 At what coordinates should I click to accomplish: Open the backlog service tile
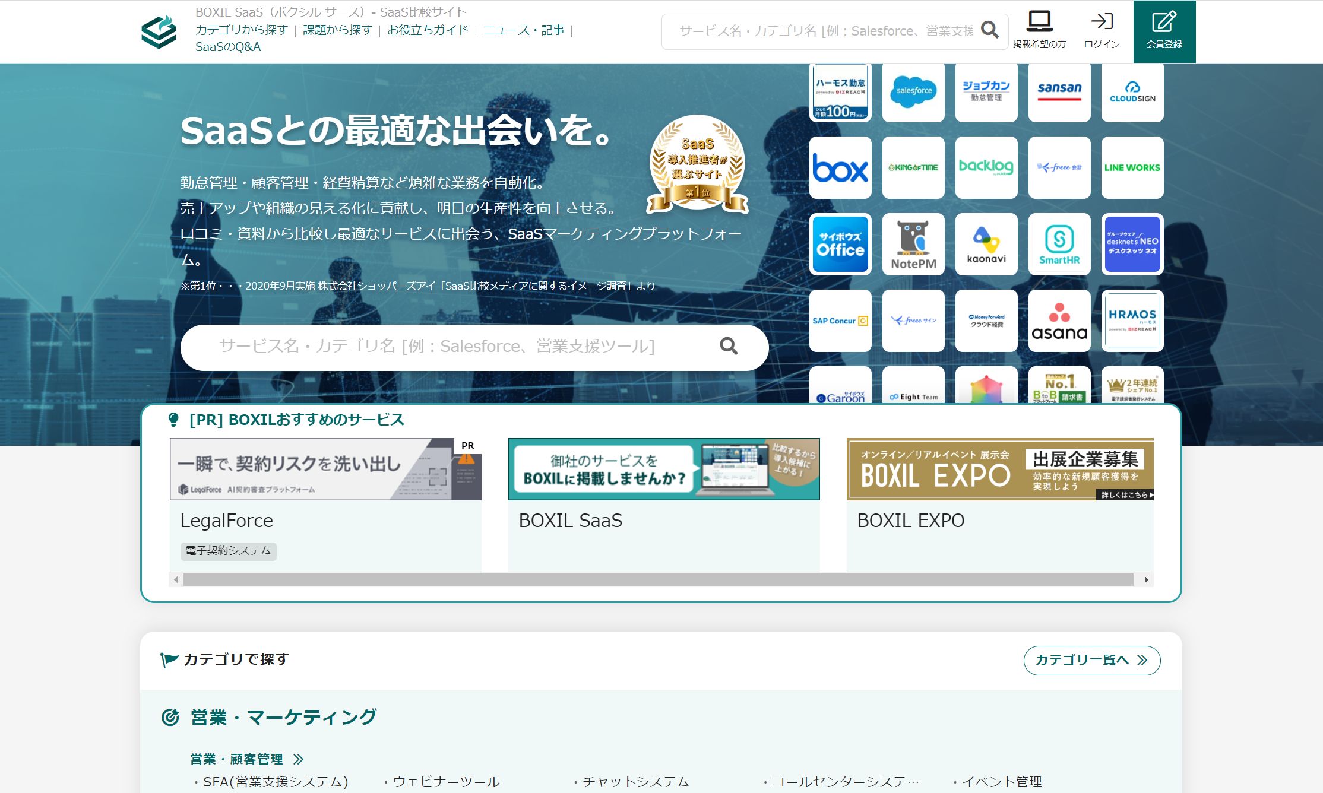(x=986, y=167)
